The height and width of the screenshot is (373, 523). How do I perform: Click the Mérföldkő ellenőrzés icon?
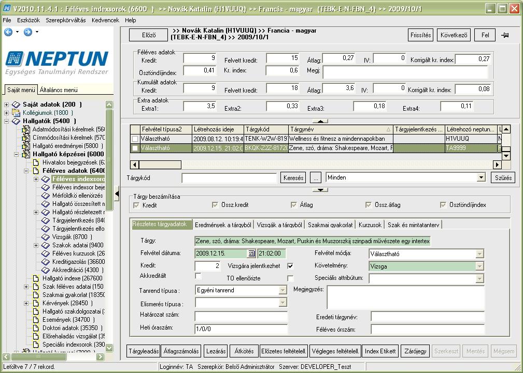(x=46, y=196)
